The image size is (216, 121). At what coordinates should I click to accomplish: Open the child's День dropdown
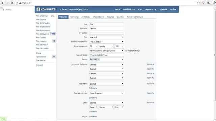click(x=93, y=107)
